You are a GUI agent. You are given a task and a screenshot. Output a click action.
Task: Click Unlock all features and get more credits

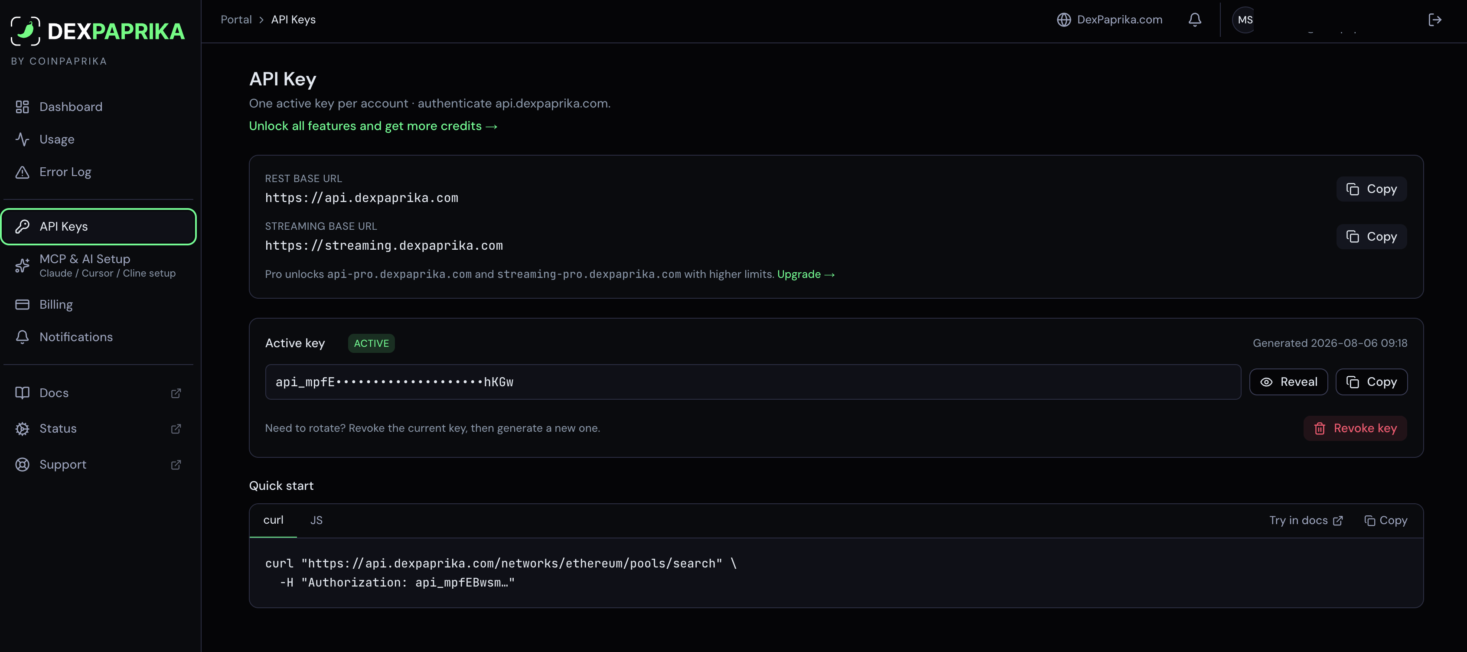coord(373,126)
